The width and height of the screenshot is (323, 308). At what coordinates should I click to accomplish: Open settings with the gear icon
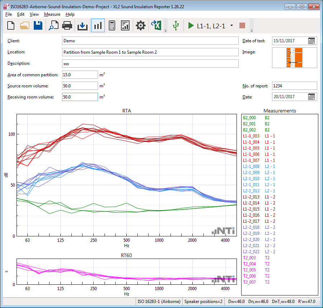pos(140,25)
